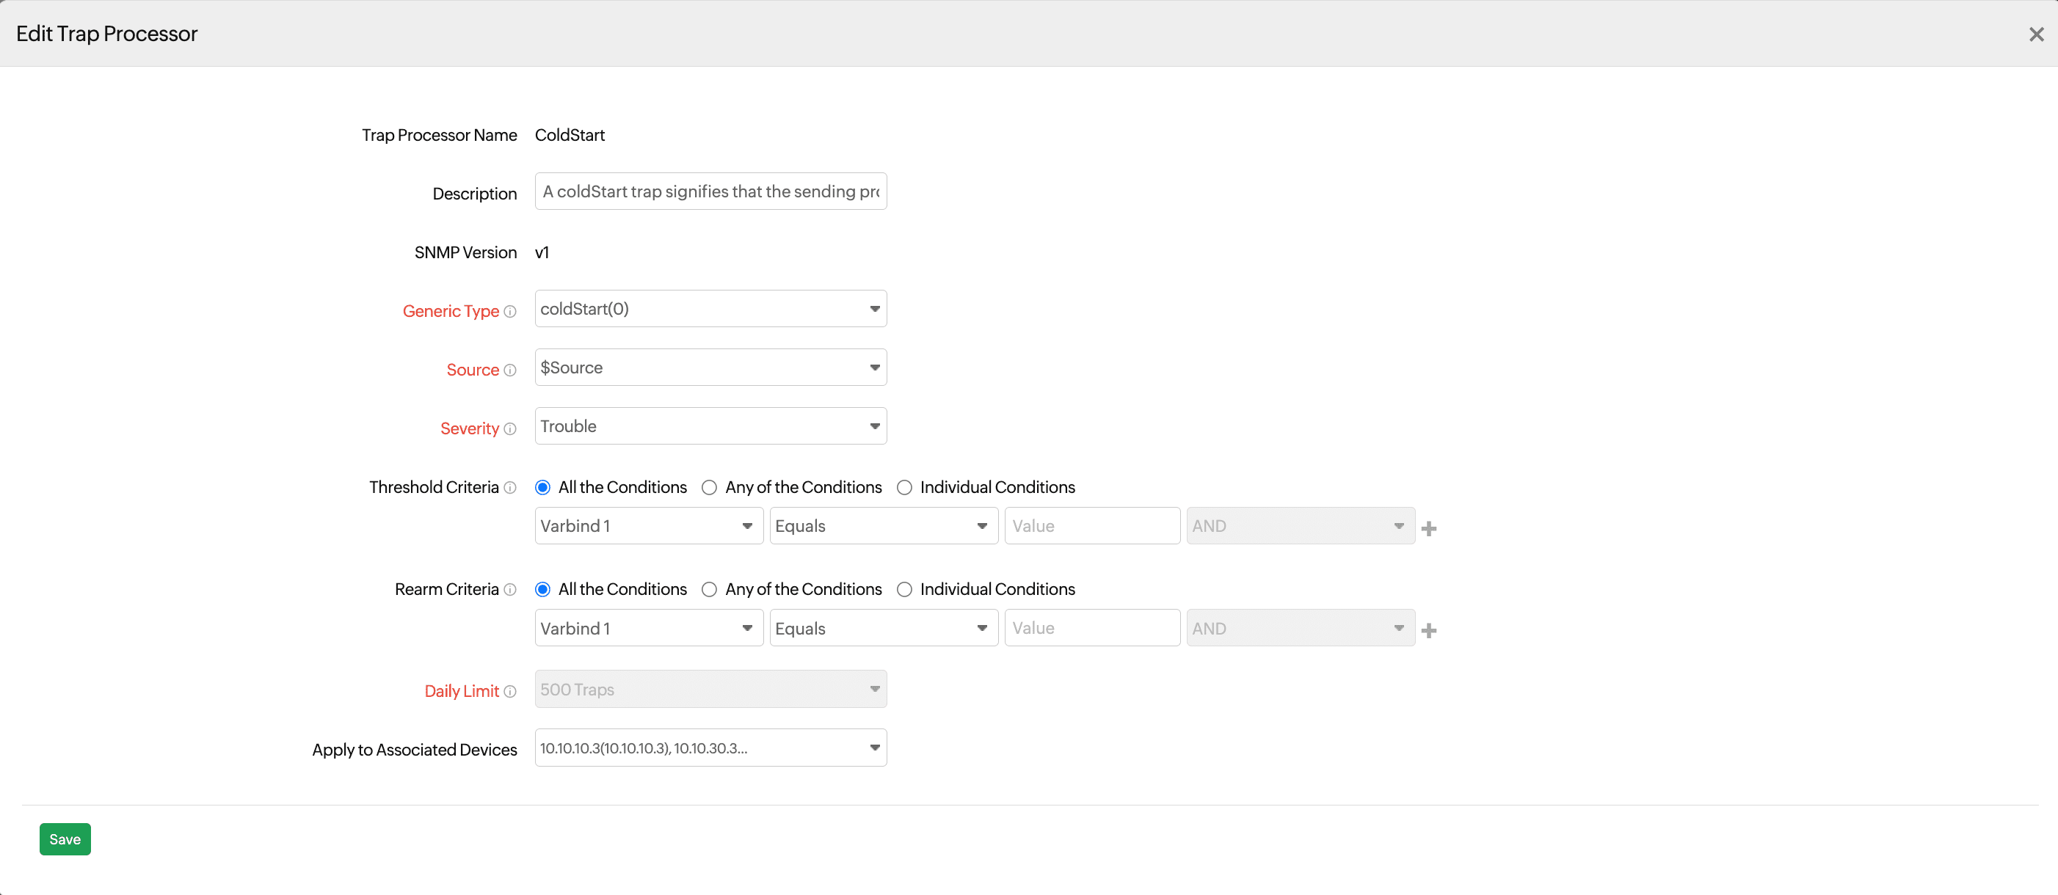Close the Edit Trap Processor dialog
The height and width of the screenshot is (895, 2058).
click(x=2036, y=34)
